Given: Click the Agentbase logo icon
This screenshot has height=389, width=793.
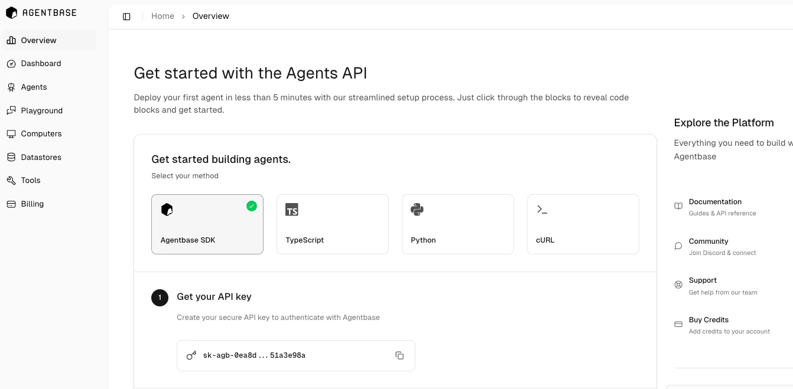Looking at the screenshot, I should click(12, 12).
